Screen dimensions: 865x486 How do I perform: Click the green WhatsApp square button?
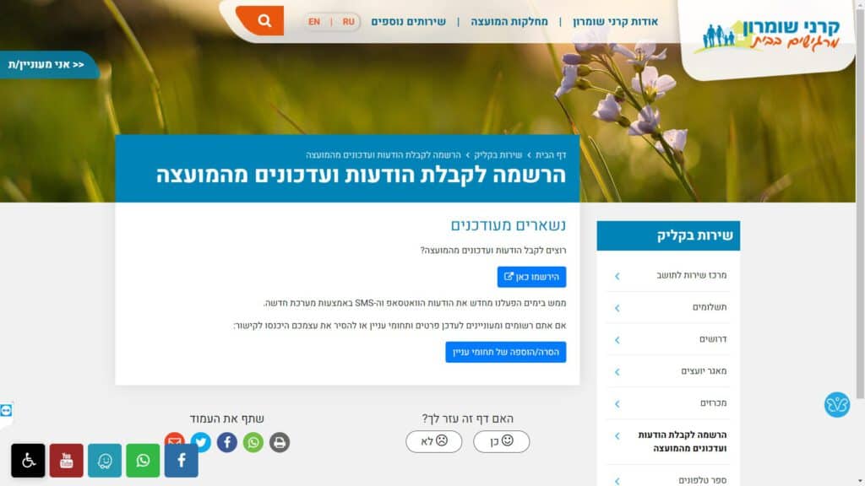click(x=143, y=461)
